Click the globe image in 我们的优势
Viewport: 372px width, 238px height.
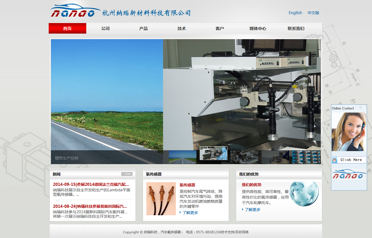304,194
